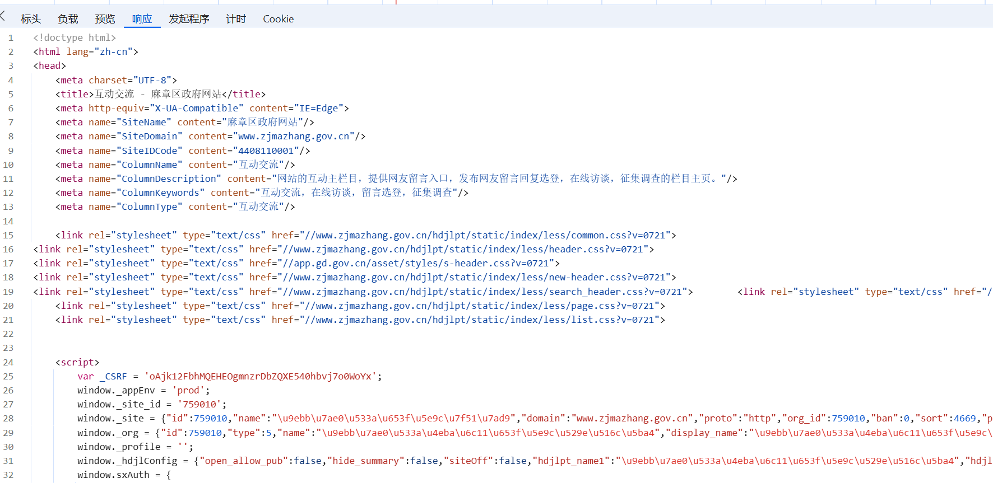Click the html lang="zh-cn" line

86,51
